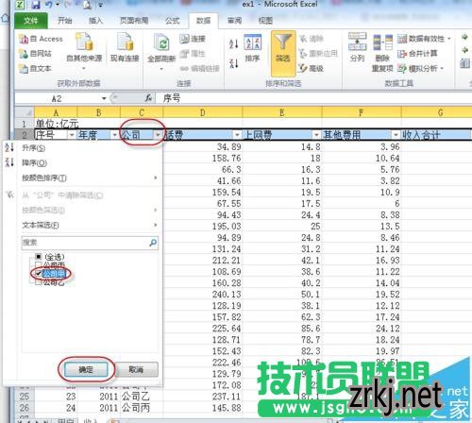Check the 公司甲 checkbox in filter list
The width and height of the screenshot is (472, 423).
(x=39, y=274)
